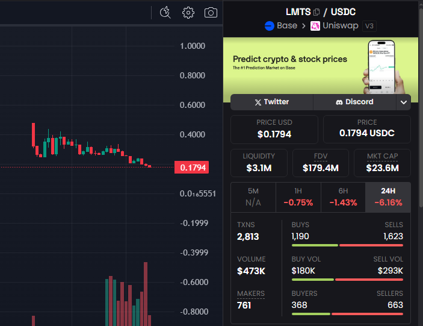Copy the LMTS token address icon

click(x=316, y=12)
